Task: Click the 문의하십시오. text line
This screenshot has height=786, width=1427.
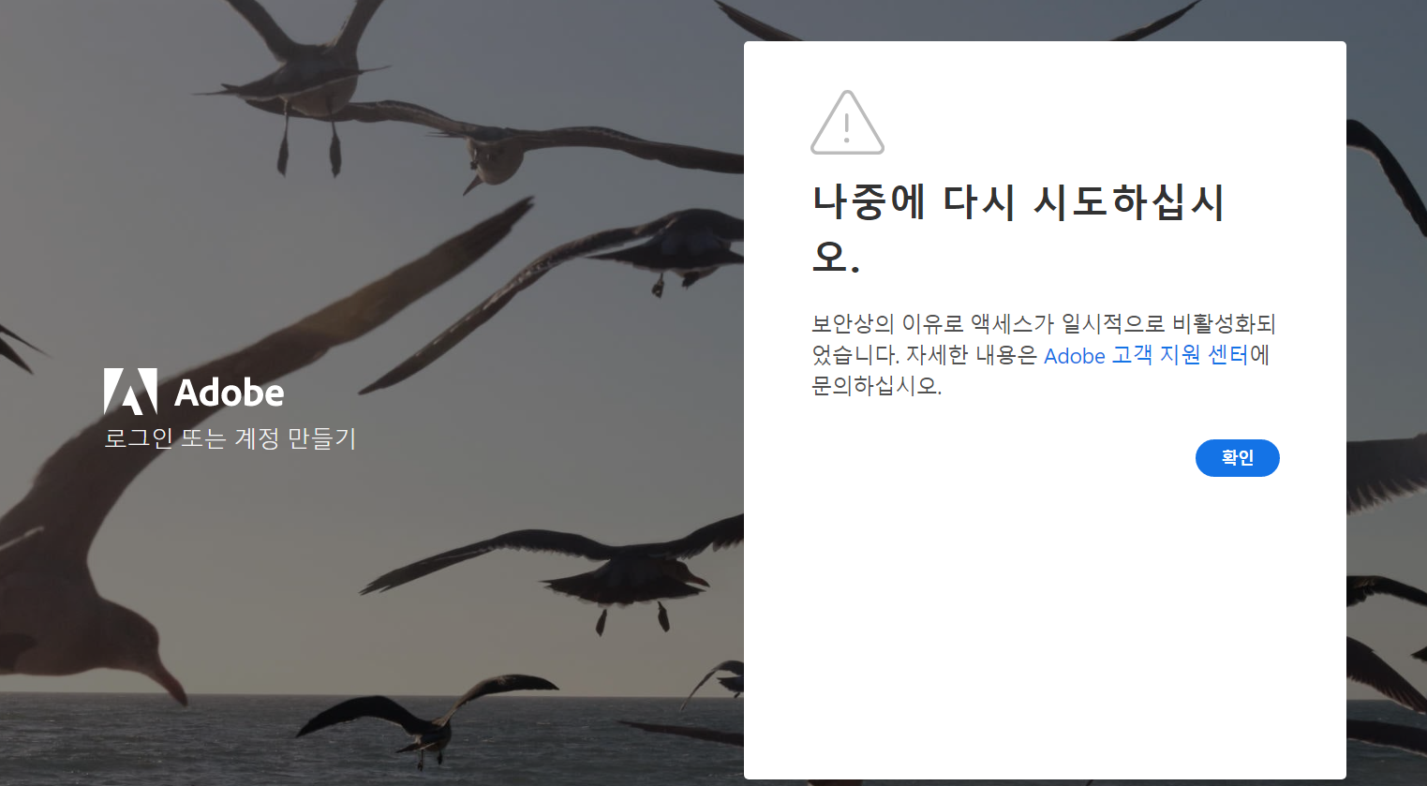Action: [876, 386]
